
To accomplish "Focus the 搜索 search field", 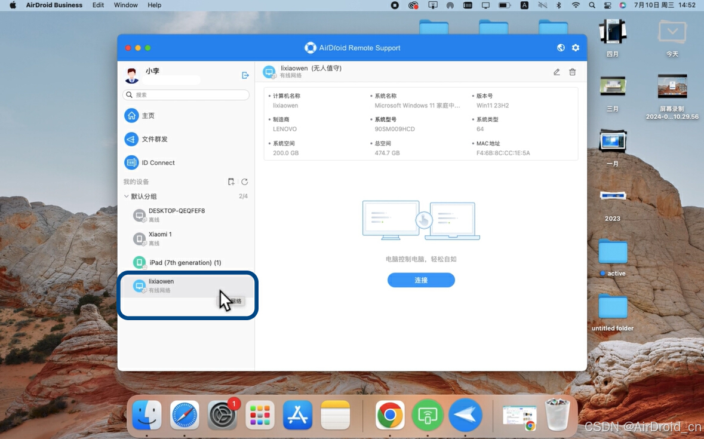I will pyautogui.click(x=186, y=95).
